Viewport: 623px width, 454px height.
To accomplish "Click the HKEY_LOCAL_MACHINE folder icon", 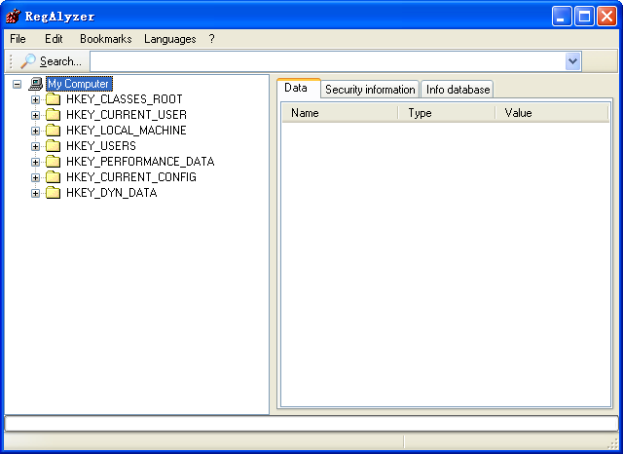I will 53,131.
